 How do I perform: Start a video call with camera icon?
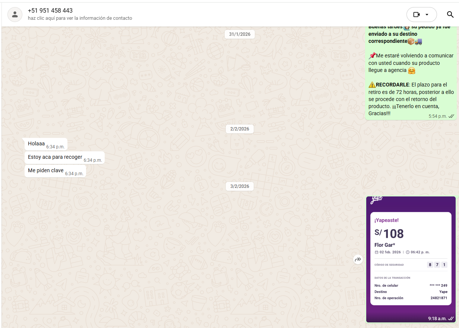point(417,15)
